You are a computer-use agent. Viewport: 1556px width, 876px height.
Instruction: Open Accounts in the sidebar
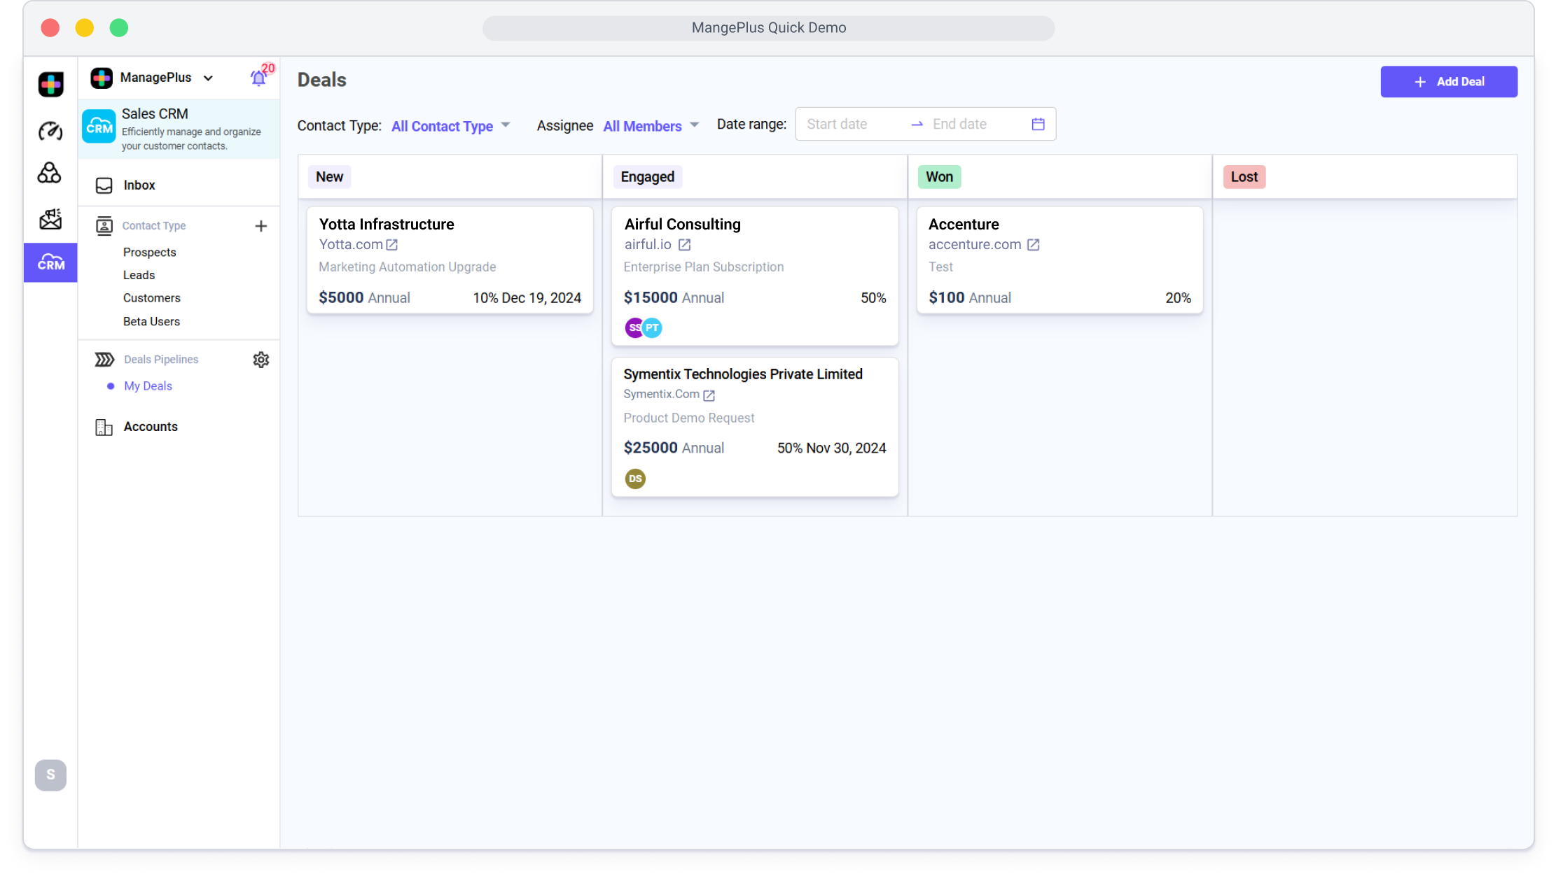point(151,427)
